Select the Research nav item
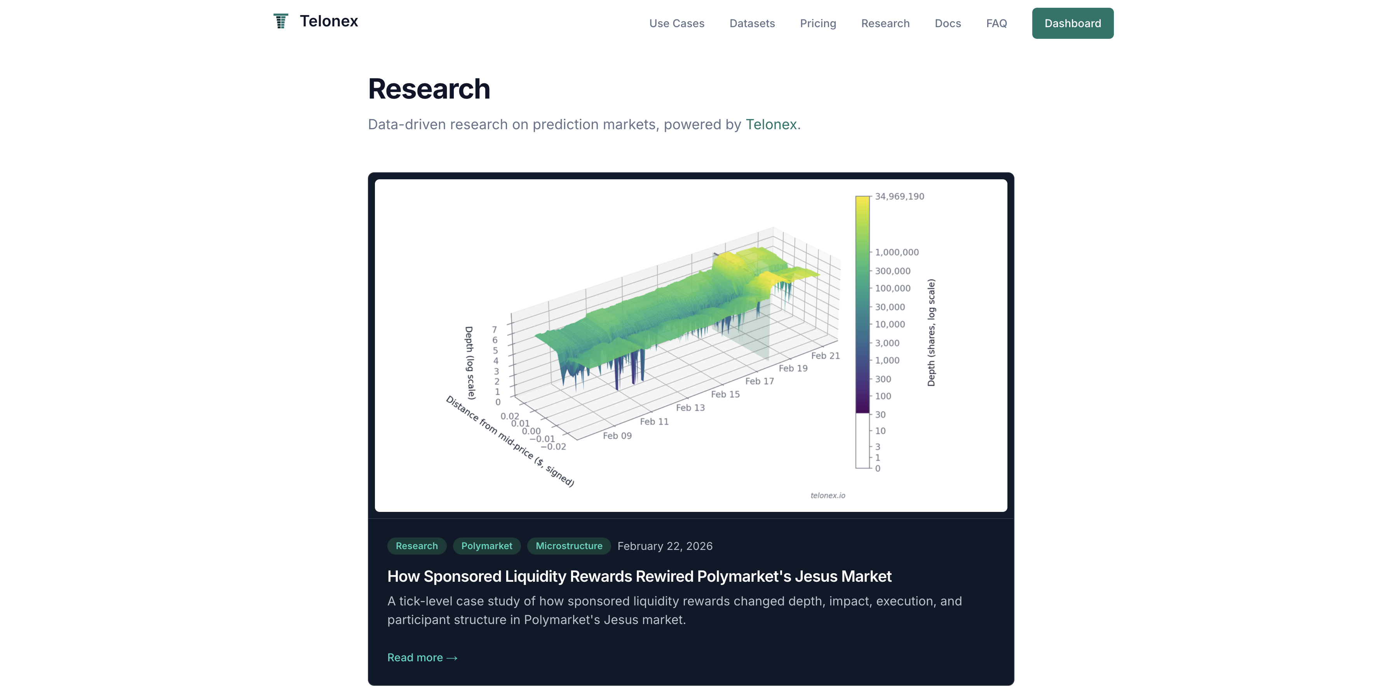1380x697 pixels. pos(885,23)
